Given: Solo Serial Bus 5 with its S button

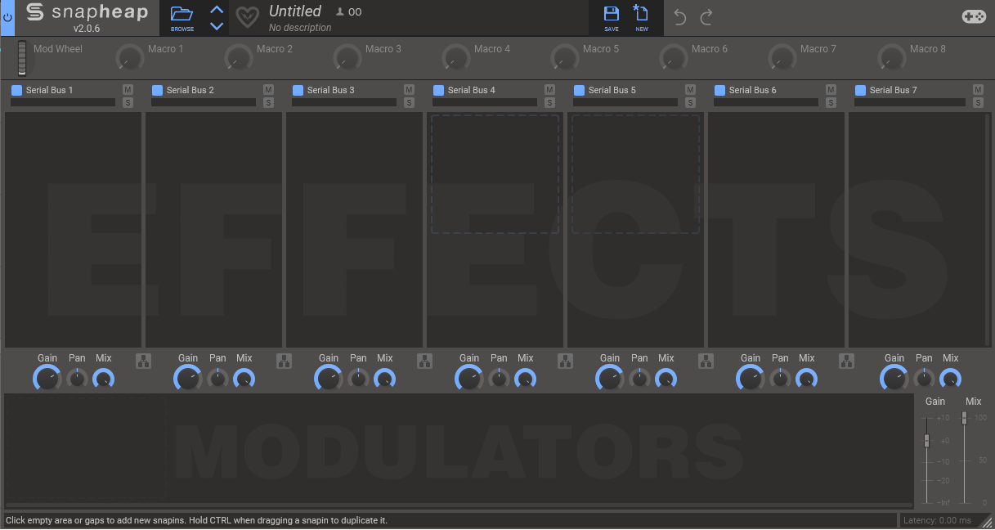Looking at the screenshot, I should (x=690, y=102).
